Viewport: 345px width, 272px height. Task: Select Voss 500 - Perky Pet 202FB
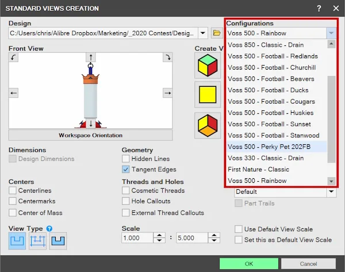(277, 147)
